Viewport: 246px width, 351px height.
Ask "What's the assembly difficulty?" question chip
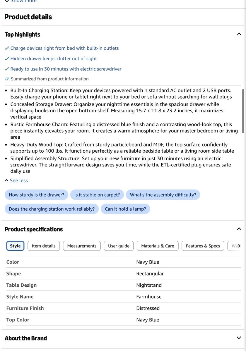coord(163,195)
